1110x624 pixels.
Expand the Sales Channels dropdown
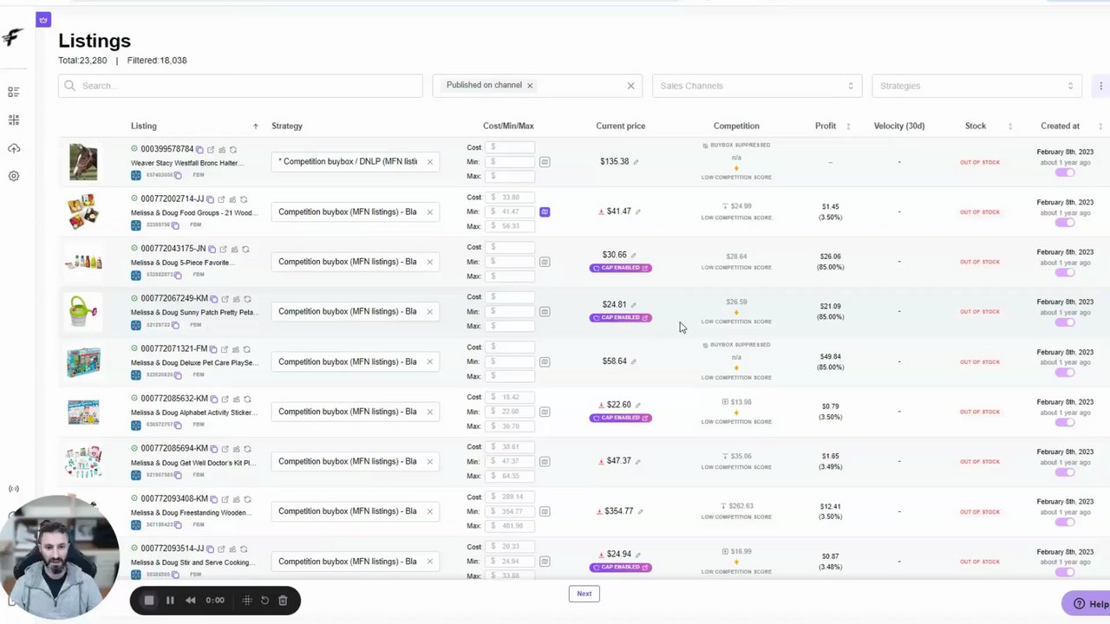[757, 86]
